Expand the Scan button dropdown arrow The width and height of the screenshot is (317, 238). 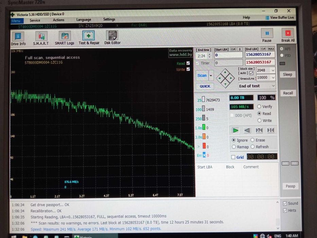(x=211, y=75)
